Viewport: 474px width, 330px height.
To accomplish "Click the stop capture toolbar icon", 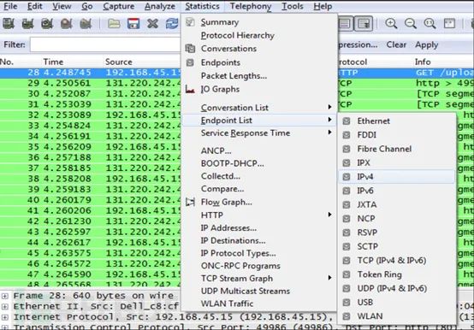I will point(67,24).
